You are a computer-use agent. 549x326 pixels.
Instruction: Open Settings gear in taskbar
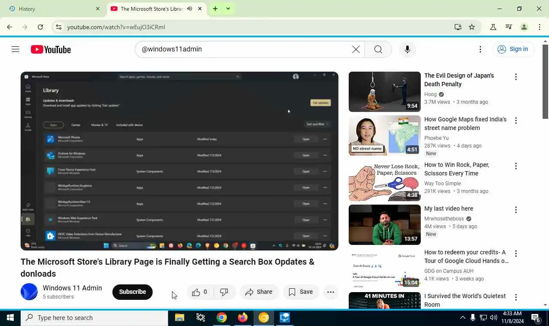click(x=201, y=318)
